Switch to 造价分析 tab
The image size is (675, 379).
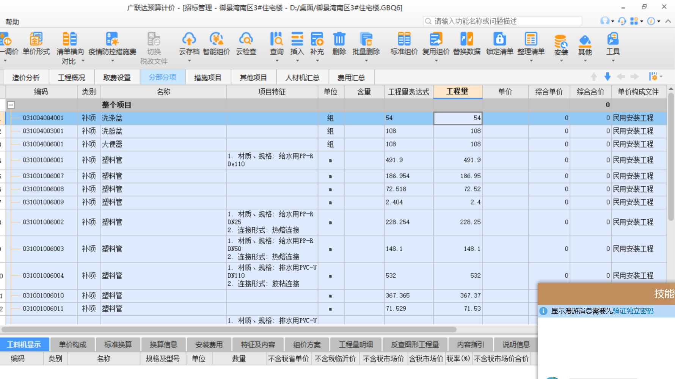(x=26, y=78)
